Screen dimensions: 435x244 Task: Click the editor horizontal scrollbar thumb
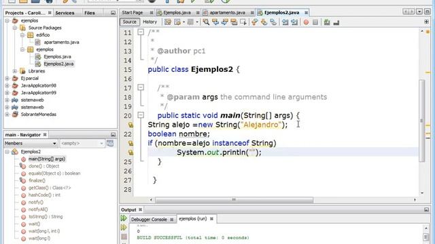pyautogui.click(x=234, y=199)
